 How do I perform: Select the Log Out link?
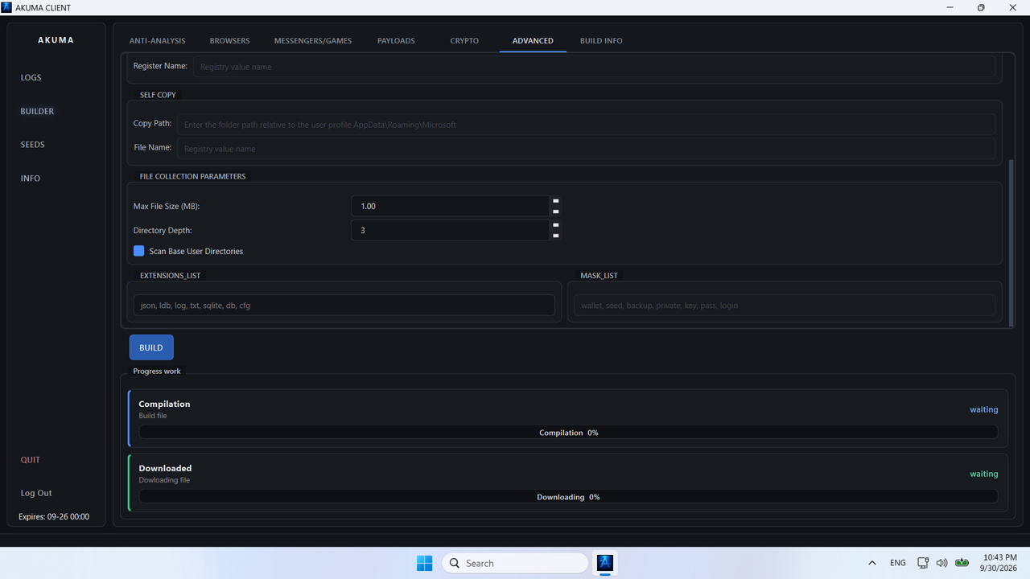(36, 493)
